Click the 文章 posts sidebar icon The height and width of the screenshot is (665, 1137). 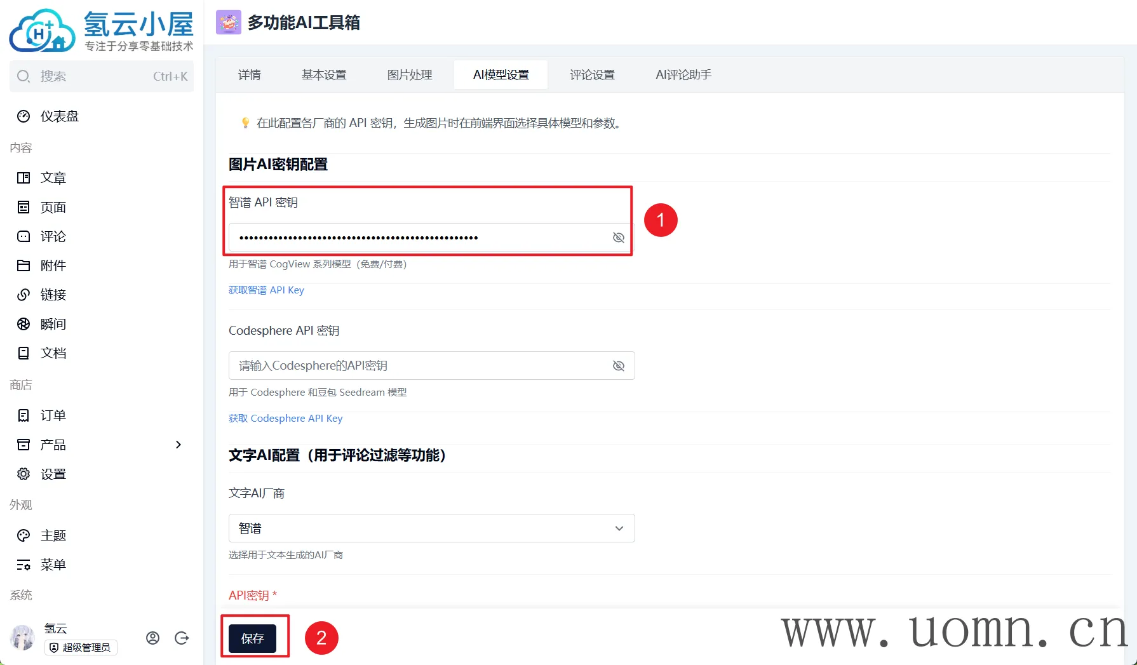(24, 178)
